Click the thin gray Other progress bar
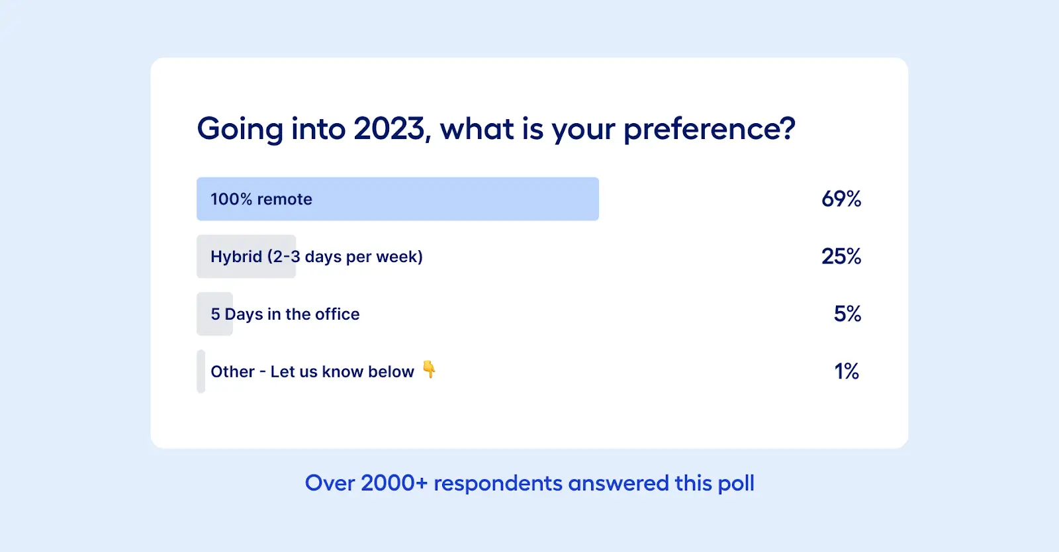The height and width of the screenshot is (552, 1059). point(201,371)
